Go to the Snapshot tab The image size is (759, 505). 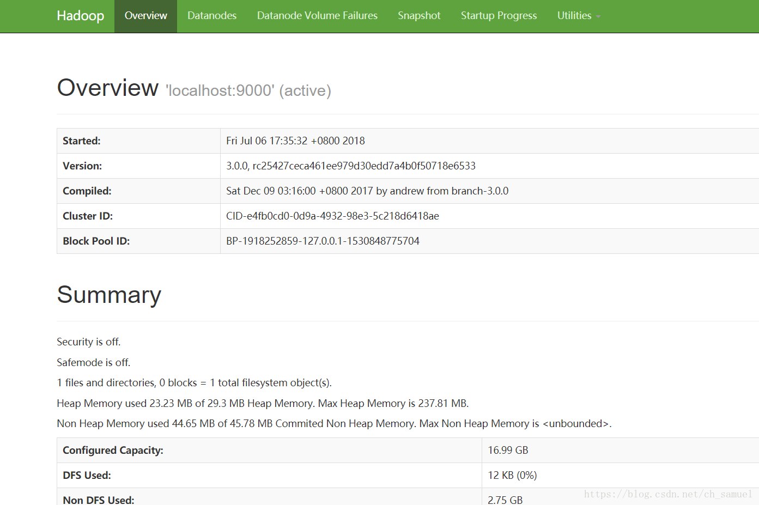point(419,16)
